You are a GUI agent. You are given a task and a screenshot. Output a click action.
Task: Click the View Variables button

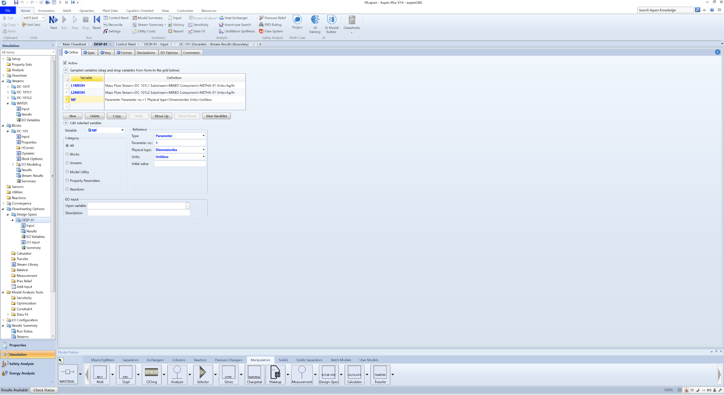(216, 116)
